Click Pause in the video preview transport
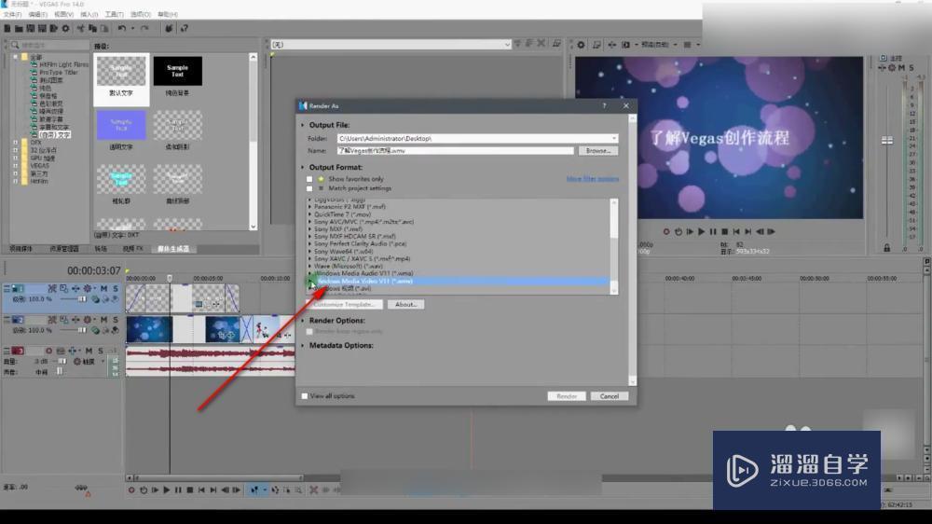Screen dimensions: 932x524 (713, 231)
